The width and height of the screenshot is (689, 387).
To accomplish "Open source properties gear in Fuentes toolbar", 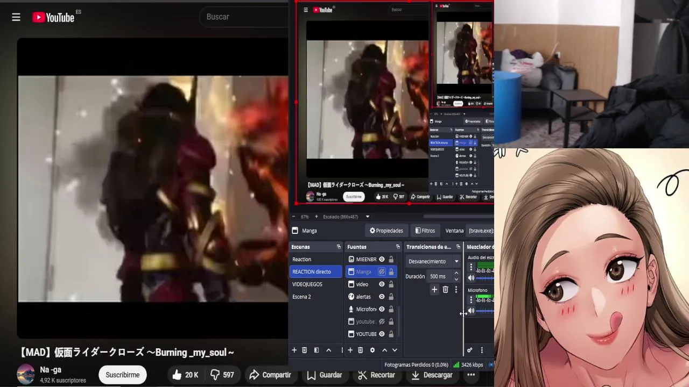I will 372,350.
